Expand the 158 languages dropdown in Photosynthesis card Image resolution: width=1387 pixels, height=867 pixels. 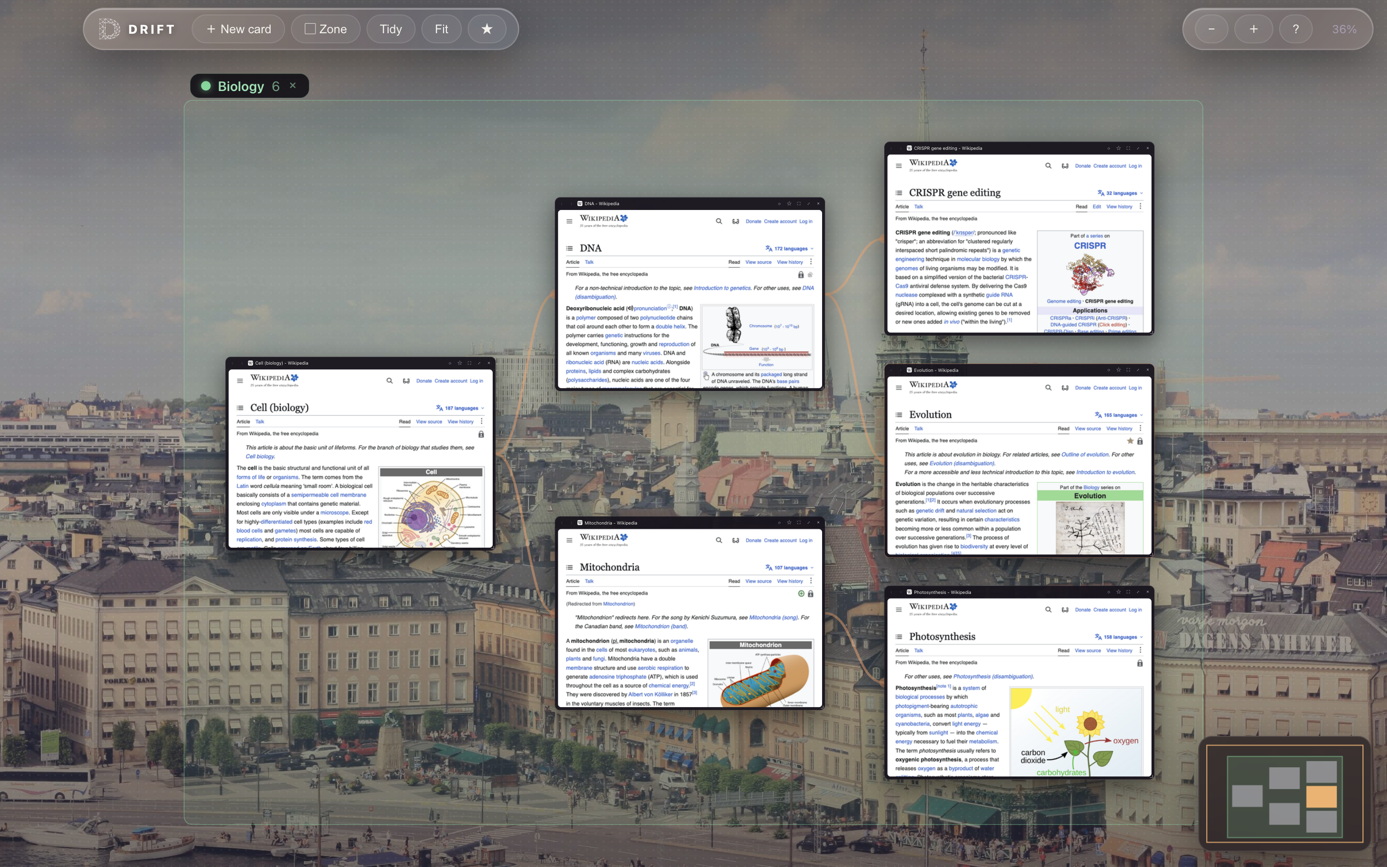click(1119, 637)
